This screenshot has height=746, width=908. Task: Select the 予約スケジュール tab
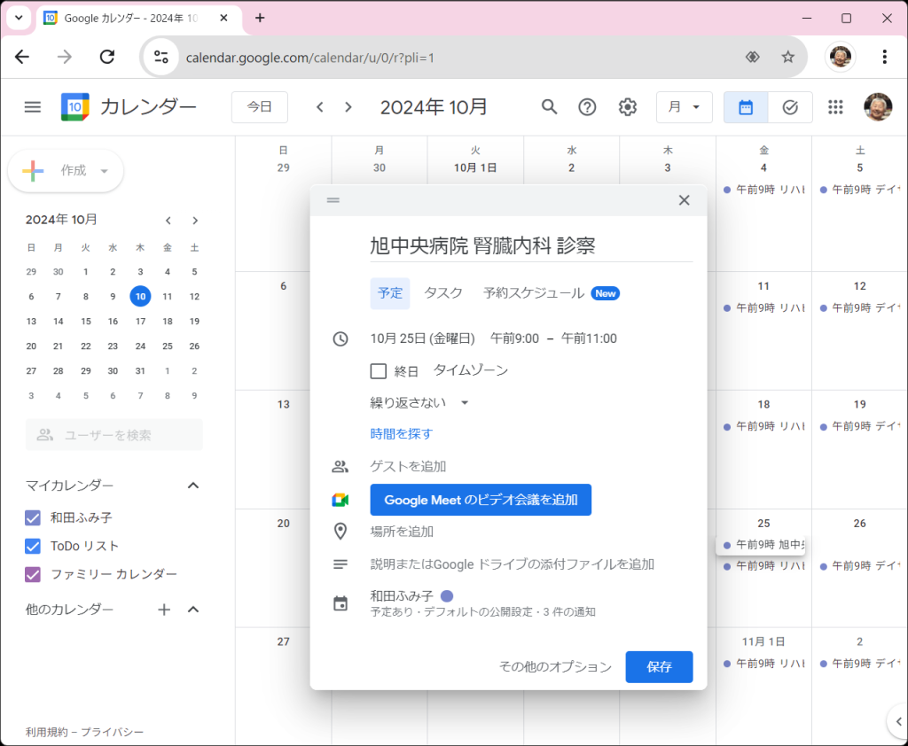click(533, 293)
